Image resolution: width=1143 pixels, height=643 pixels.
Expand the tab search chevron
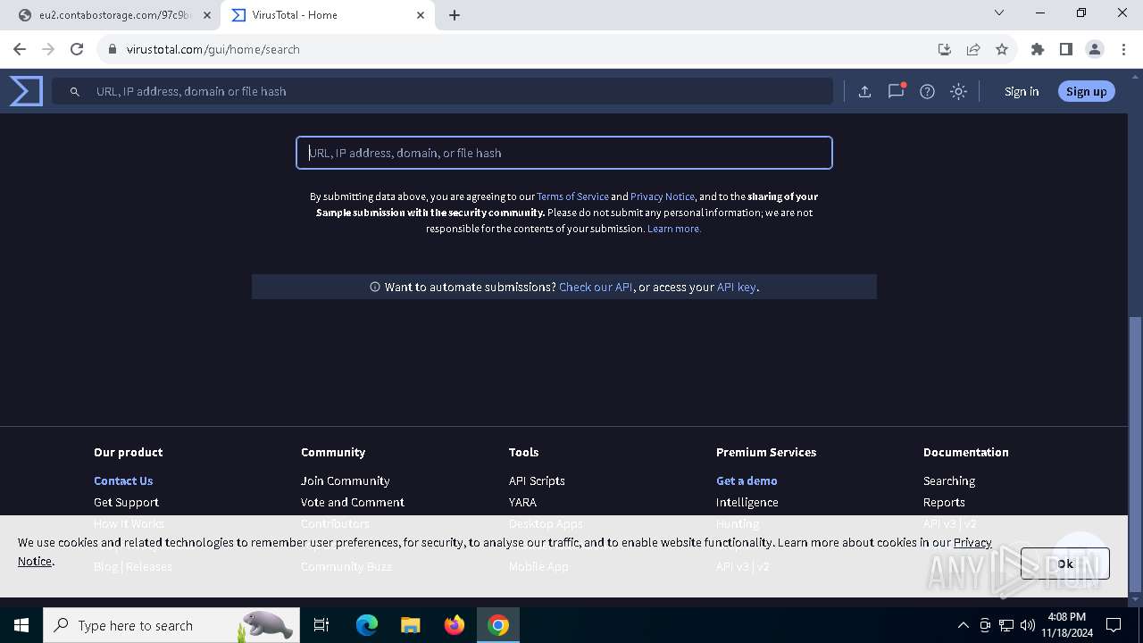(999, 13)
